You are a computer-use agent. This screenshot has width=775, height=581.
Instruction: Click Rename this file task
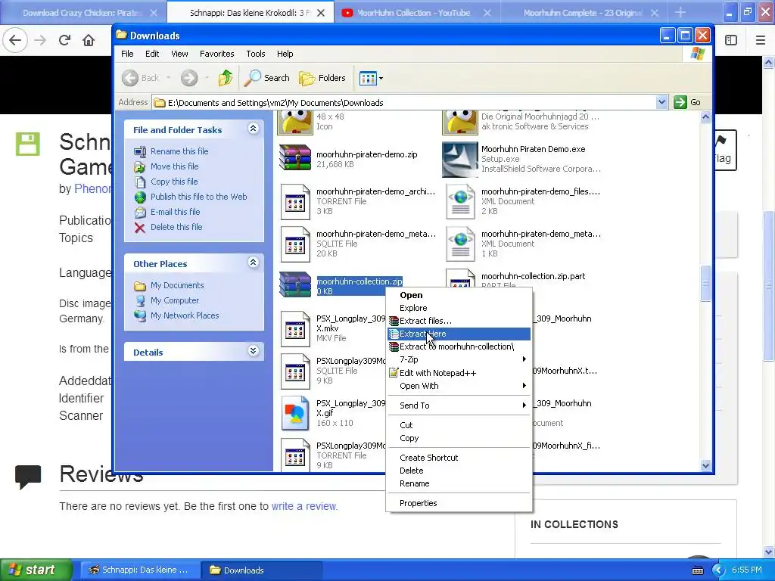click(x=179, y=151)
